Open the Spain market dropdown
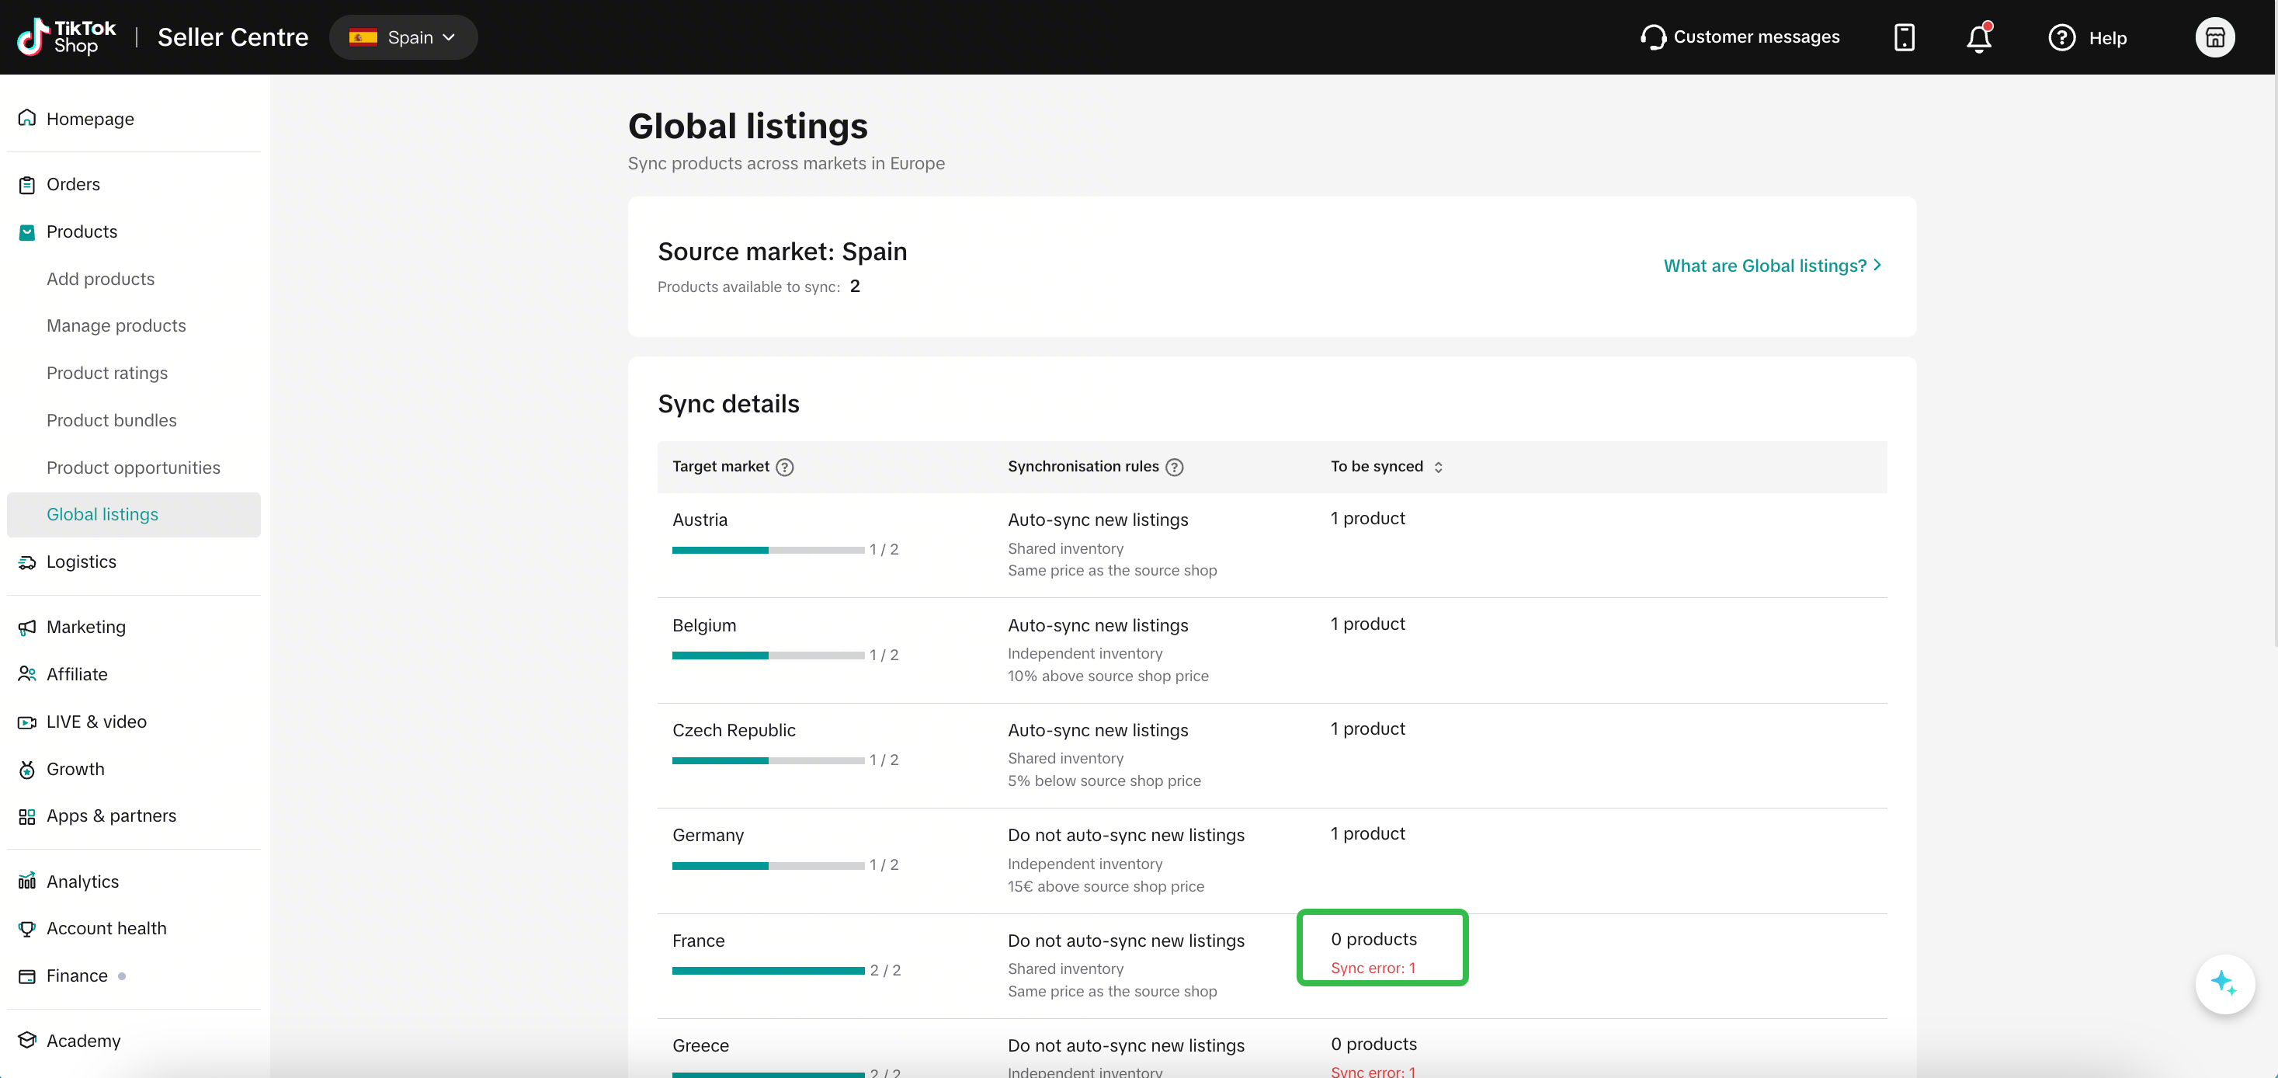 coord(403,37)
